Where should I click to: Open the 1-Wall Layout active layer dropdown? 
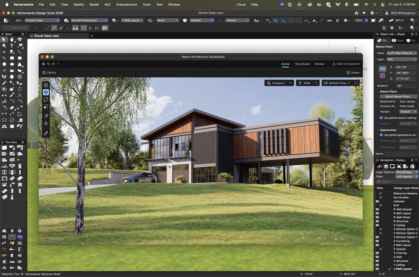tap(132, 20)
